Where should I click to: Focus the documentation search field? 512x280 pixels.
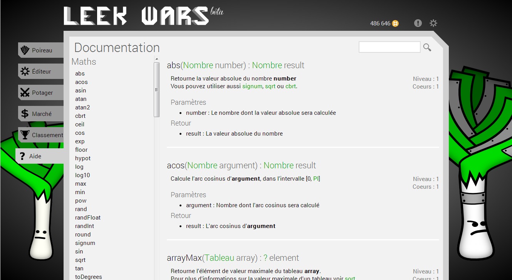pyautogui.click(x=389, y=47)
